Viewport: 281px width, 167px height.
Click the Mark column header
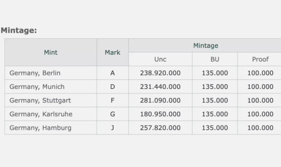point(112,52)
